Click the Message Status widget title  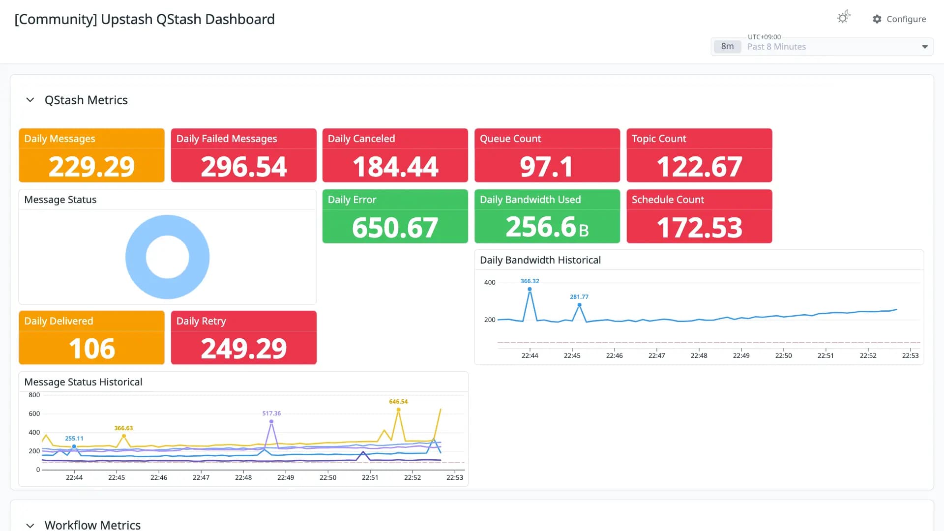click(60, 200)
